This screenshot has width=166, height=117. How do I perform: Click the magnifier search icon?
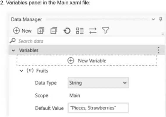point(13,41)
